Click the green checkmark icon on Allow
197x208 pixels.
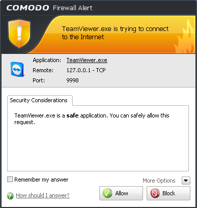coord(107,193)
